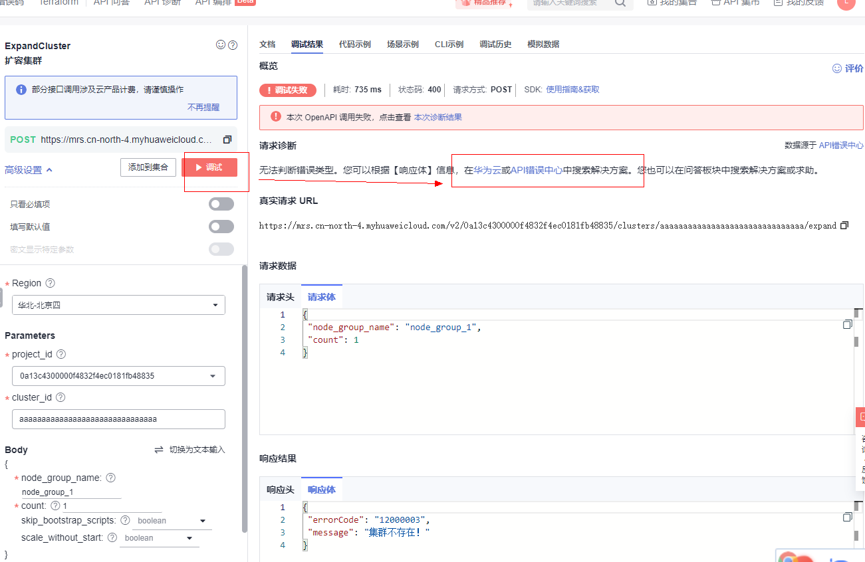Click the 添加到集合 button
This screenshot has width=865, height=562.
148,167
